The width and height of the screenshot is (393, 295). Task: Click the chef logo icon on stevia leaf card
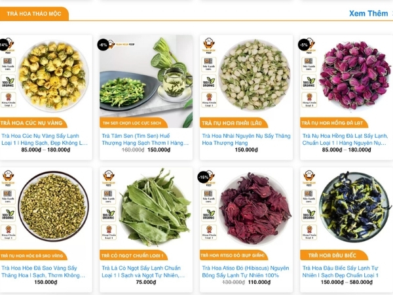(x=109, y=178)
